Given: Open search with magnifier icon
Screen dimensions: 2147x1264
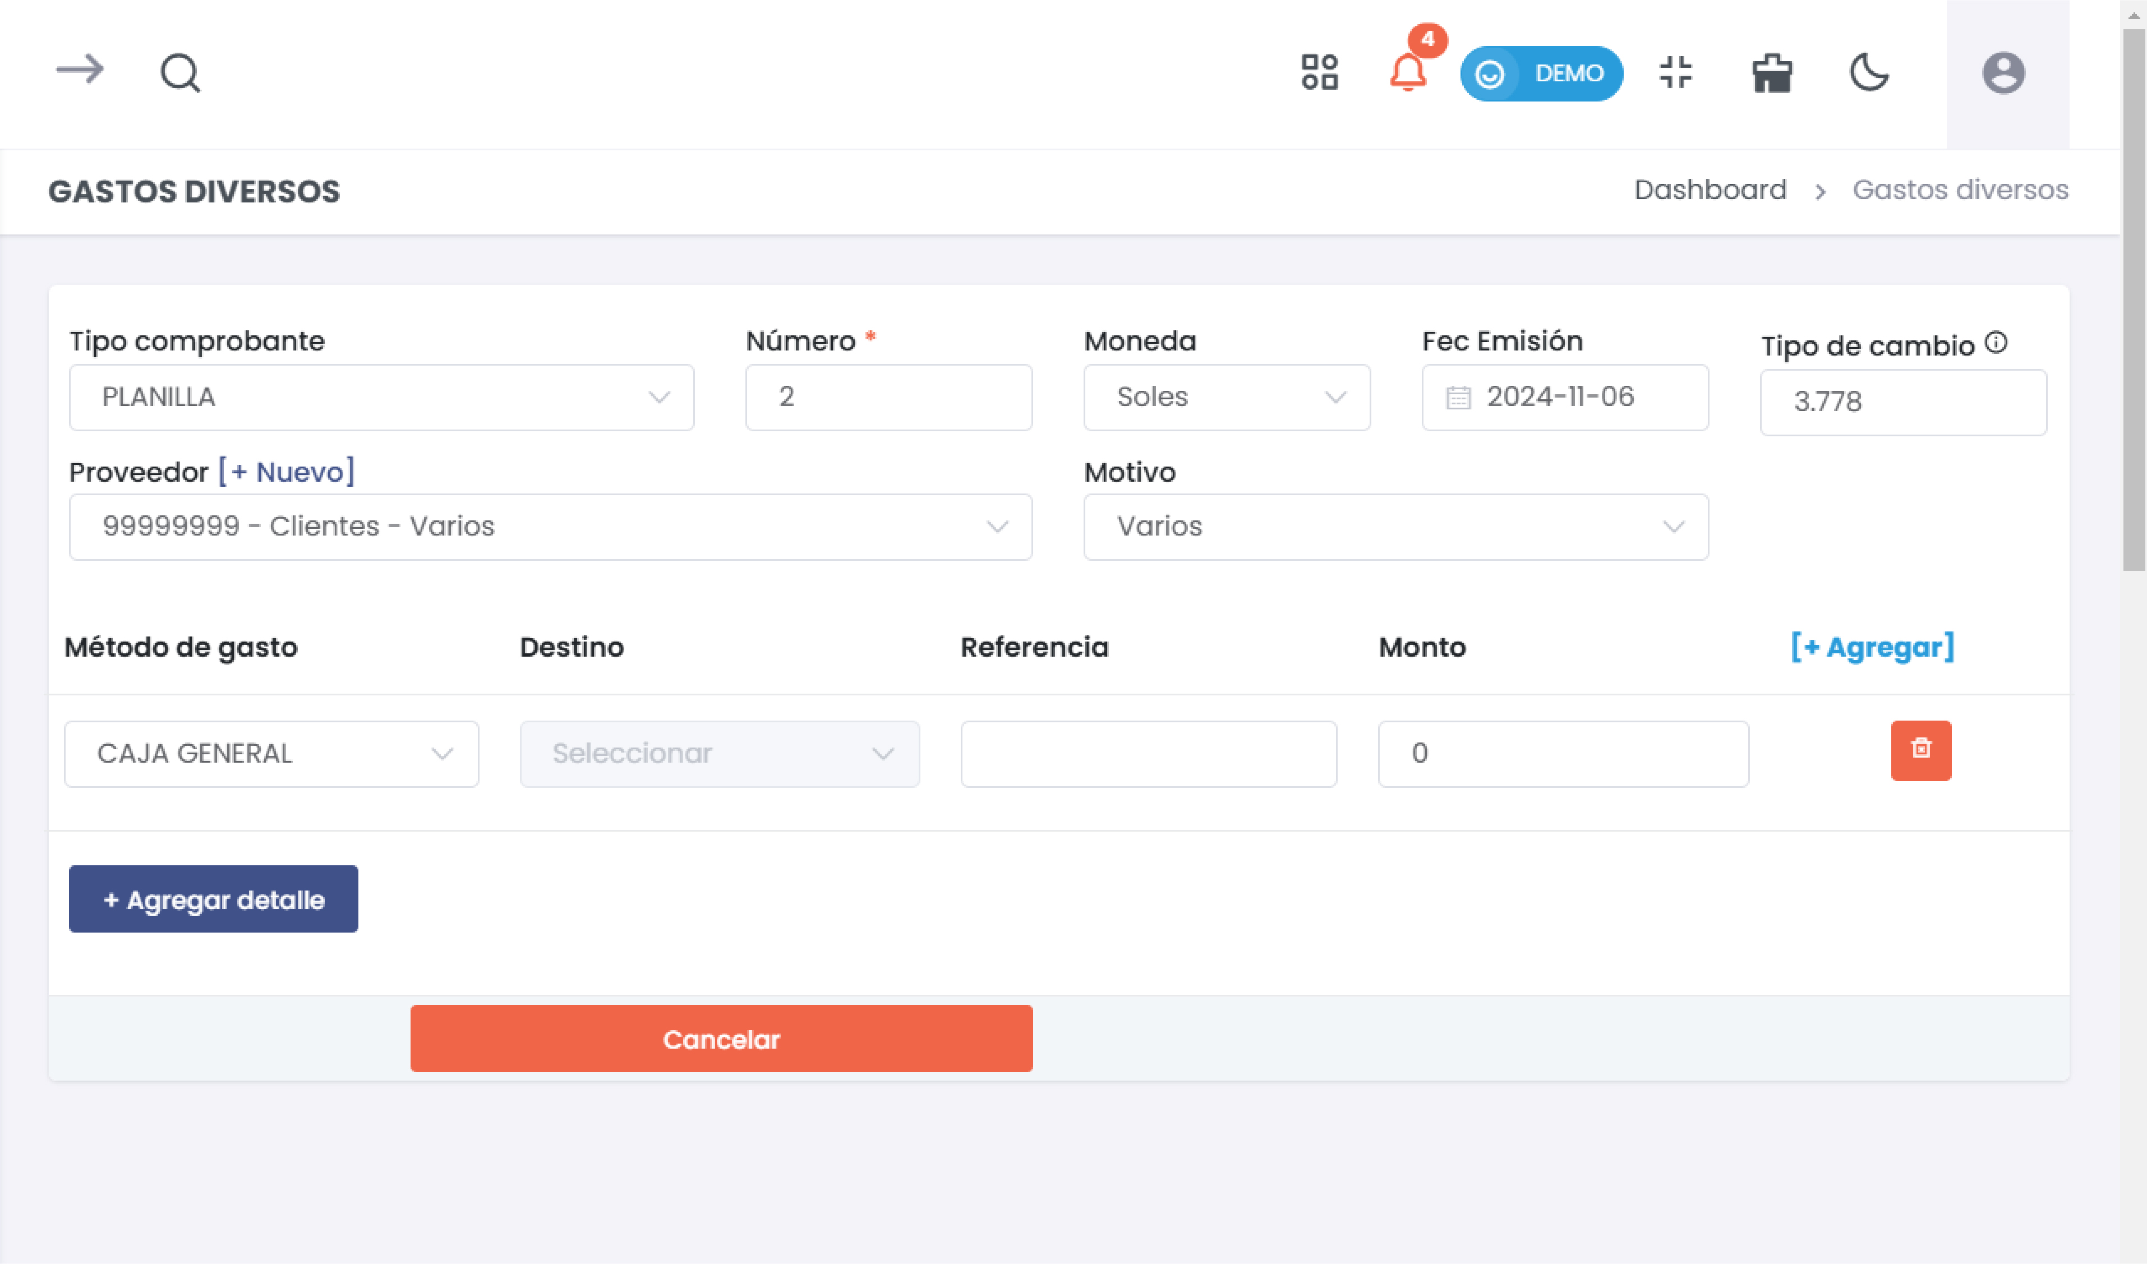Looking at the screenshot, I should point(181,73).
